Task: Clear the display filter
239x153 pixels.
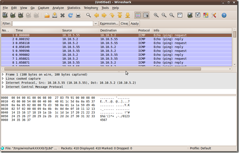Action: pos(124,23)
